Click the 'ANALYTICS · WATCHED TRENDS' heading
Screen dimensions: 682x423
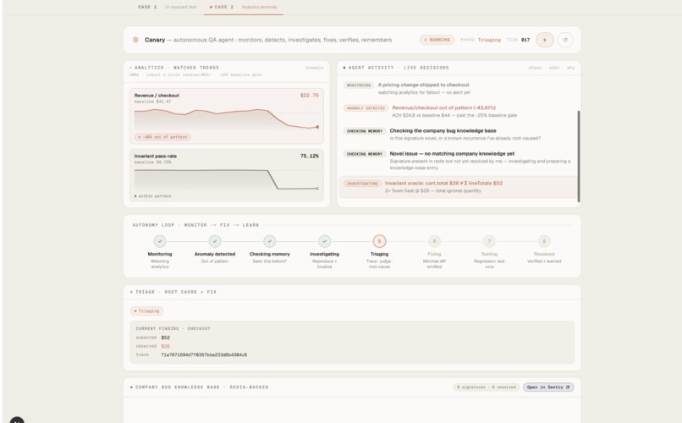[x=177, y=68]
